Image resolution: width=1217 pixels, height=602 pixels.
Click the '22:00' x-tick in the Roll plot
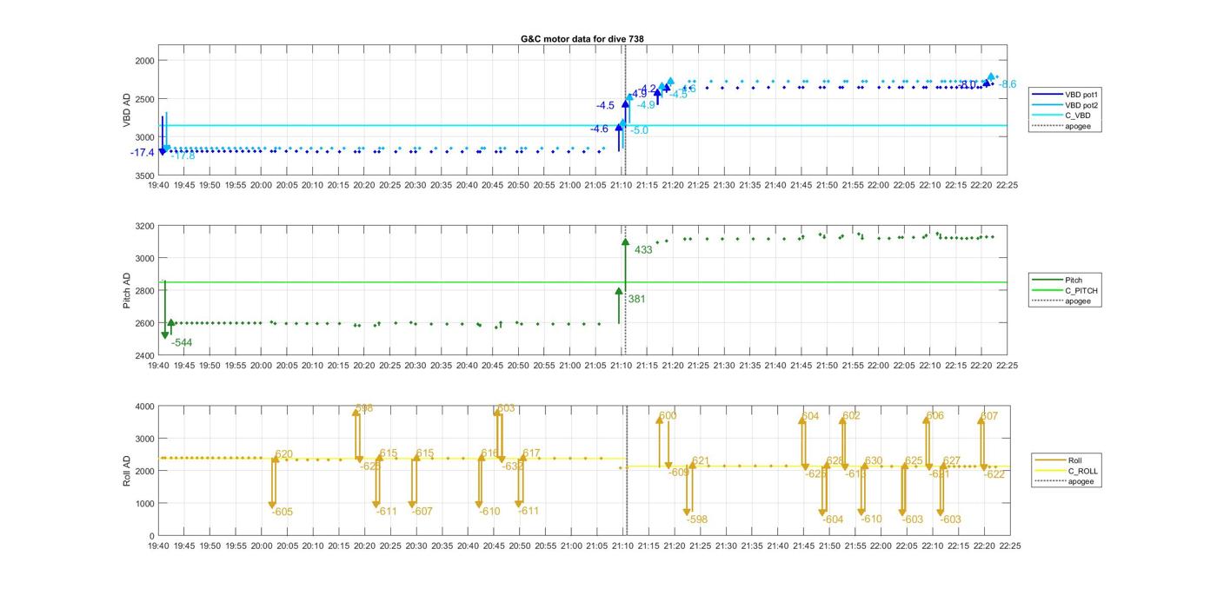(x=881, y=546)
